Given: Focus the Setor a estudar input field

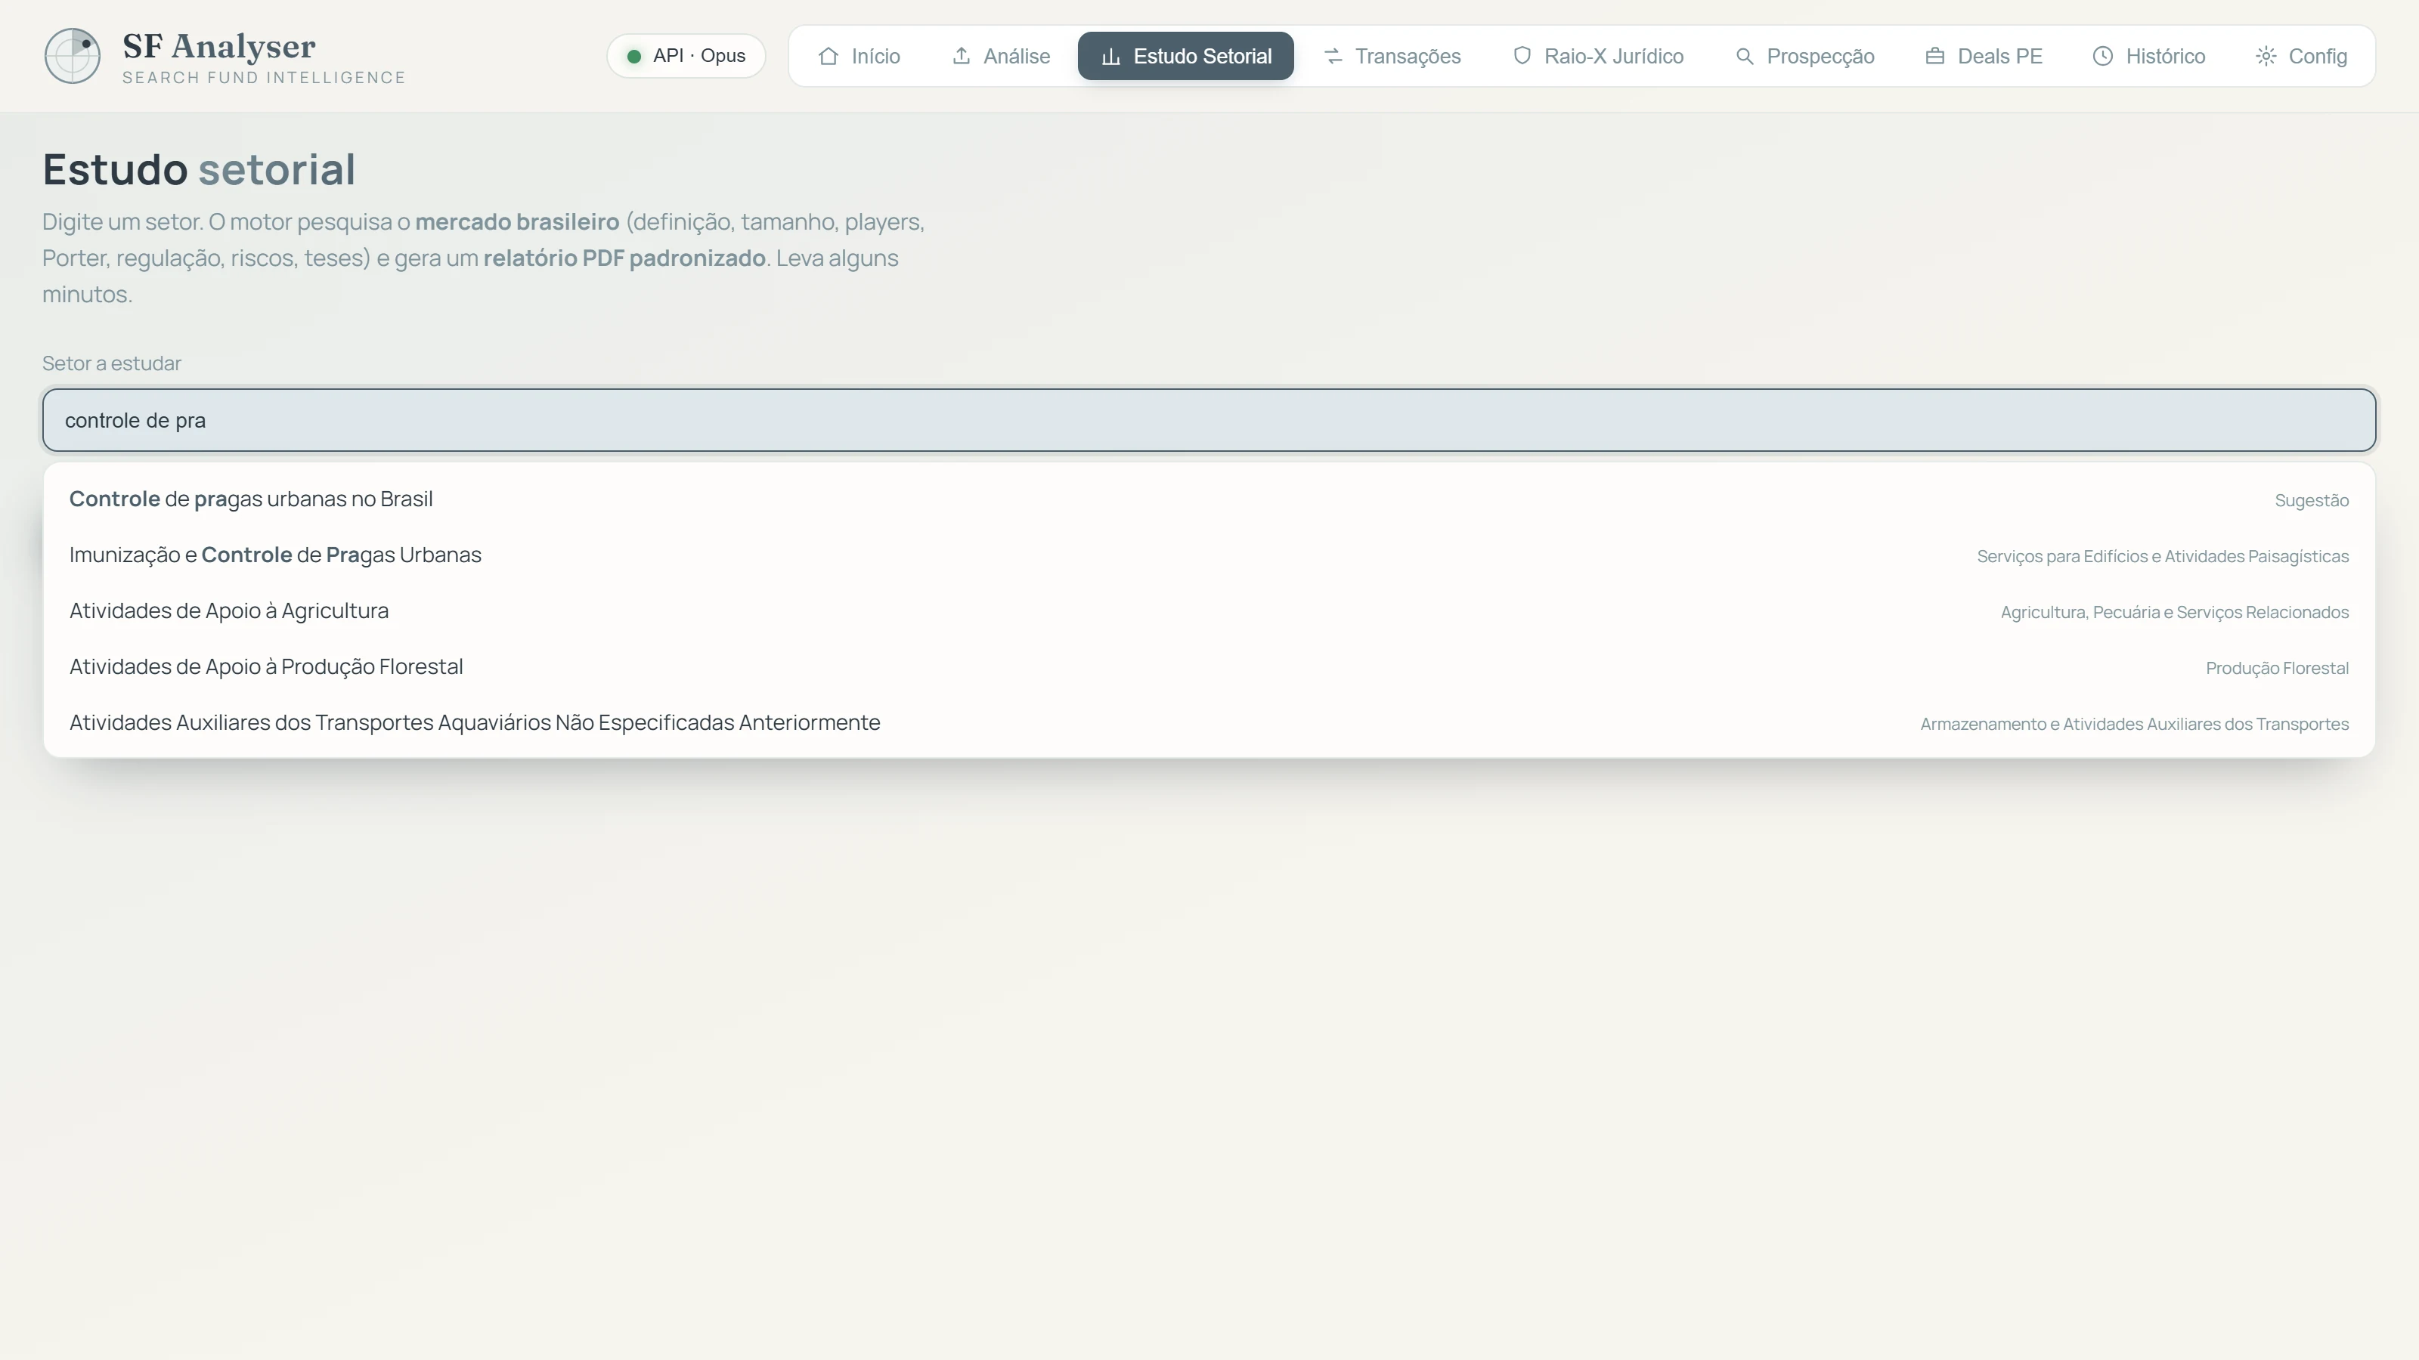Looking at the screenshot, I should pyautogui.click(x=1209, y=421).
